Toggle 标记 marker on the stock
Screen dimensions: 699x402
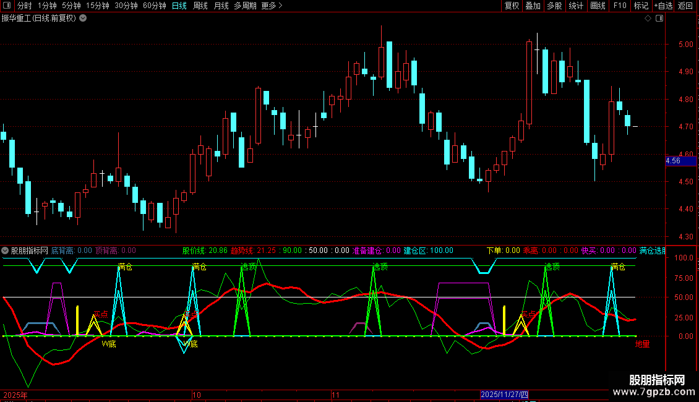pyautogui.click(x=641, y=6)
